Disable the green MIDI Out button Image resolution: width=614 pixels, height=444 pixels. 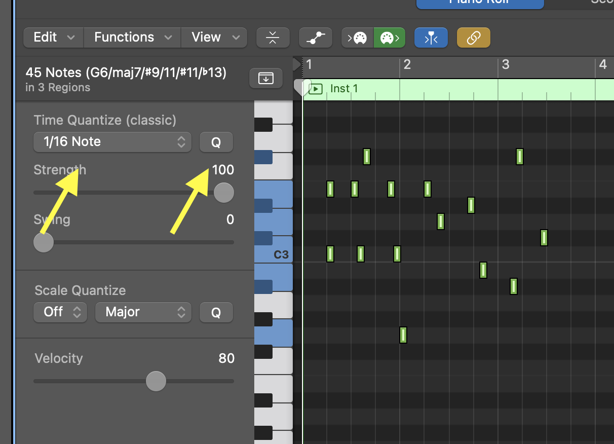click(389, 38)
